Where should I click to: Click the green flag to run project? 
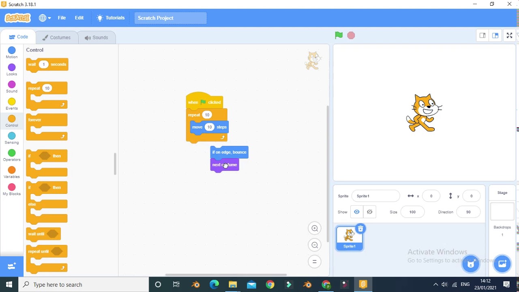point(339,36)
